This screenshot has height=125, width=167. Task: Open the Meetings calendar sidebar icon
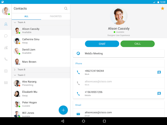tap(6, 71)
